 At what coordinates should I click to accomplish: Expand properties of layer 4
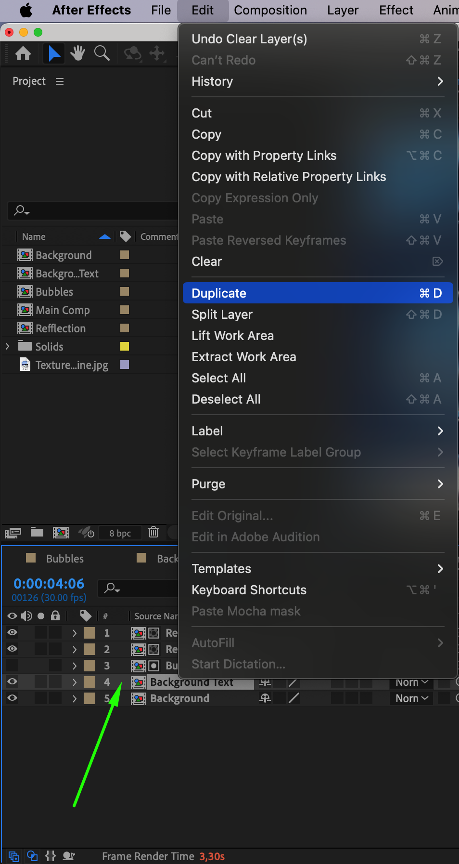click(x=75, y=682)
